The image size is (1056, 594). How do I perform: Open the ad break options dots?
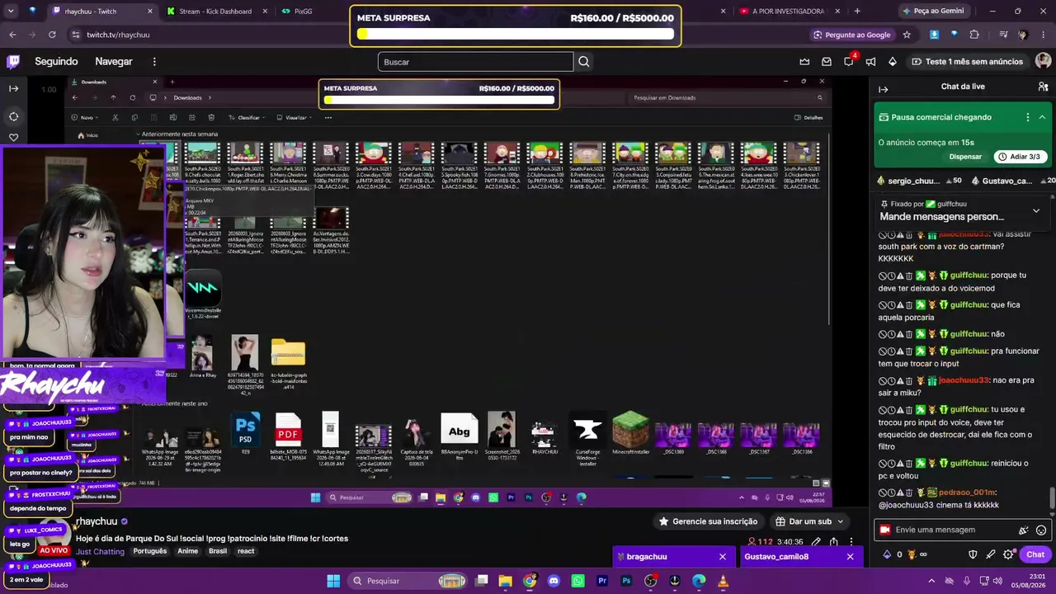[x=1027, y=117]
